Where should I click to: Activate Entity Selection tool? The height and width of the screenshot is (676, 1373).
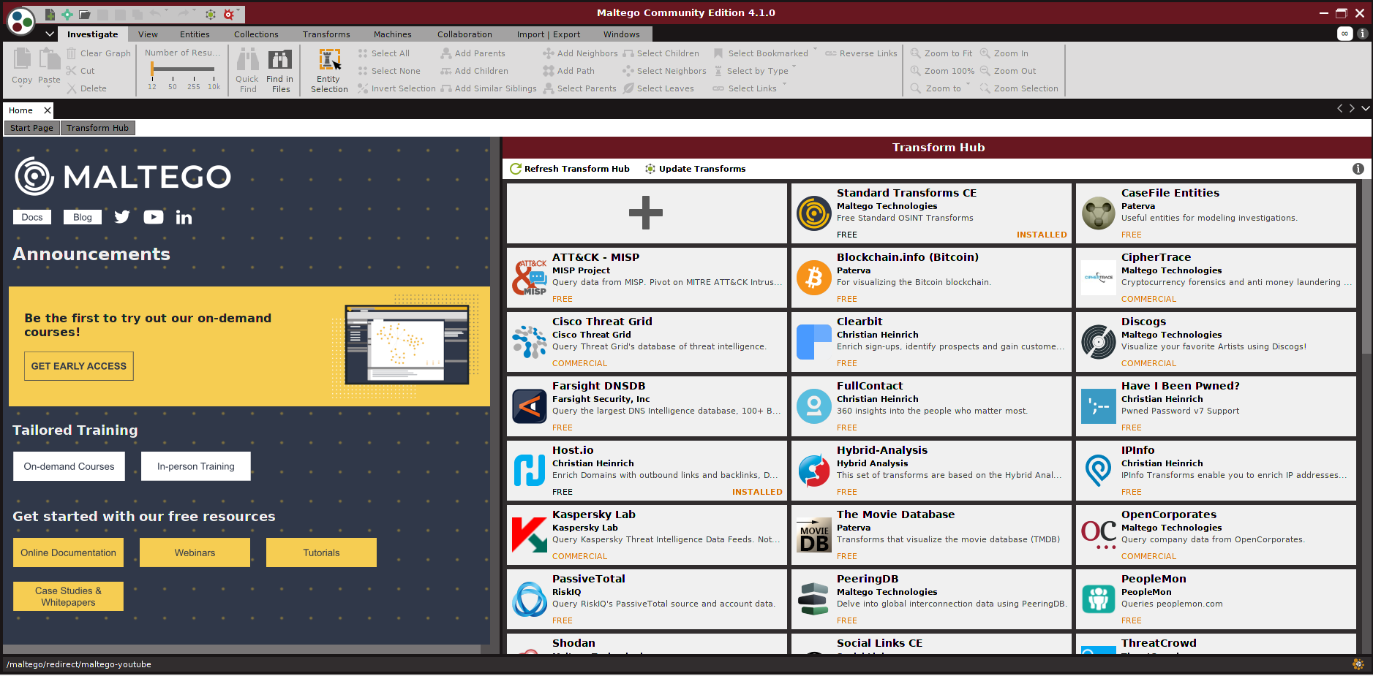point(329,71)
